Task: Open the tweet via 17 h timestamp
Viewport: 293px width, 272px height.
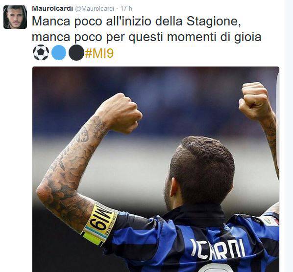Action: pos(126,9)
